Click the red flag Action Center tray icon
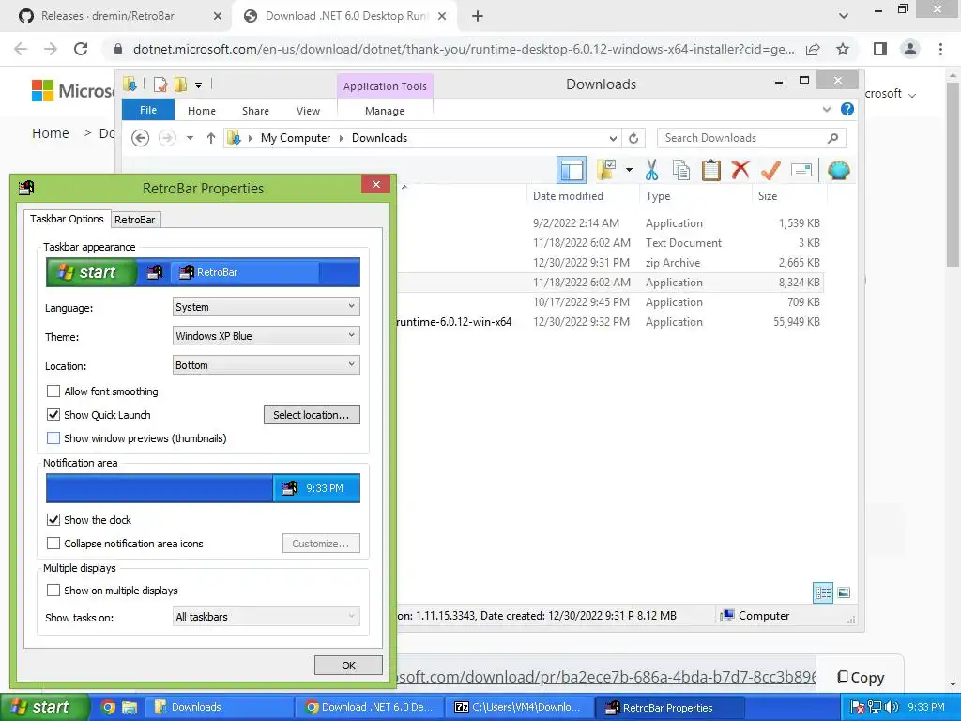The width and height of the screenshot is (961, 721). [x=857, y=707]
